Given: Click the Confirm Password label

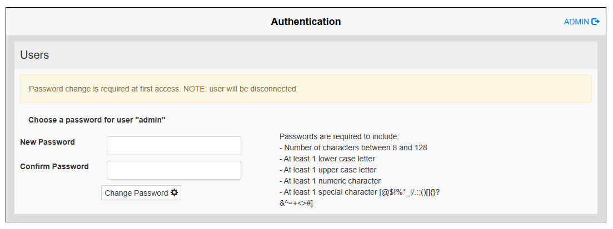Looking at the screenshot, I should point(54,166).
